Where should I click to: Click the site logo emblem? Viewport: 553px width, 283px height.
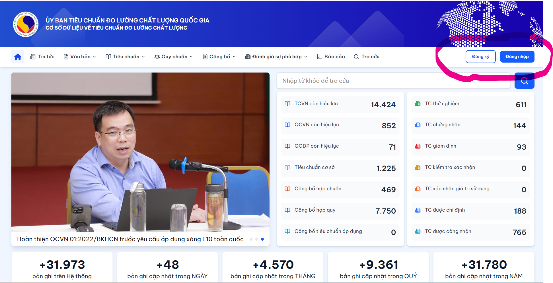[26, 24]
